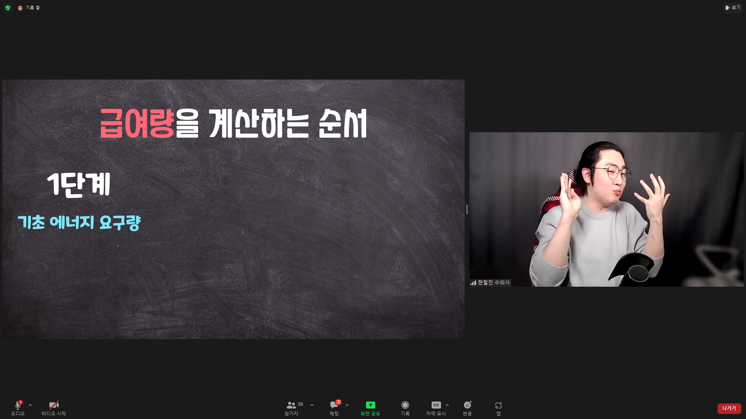
Task: Click the chat unread badge '7'
Action: coord(338,402)
